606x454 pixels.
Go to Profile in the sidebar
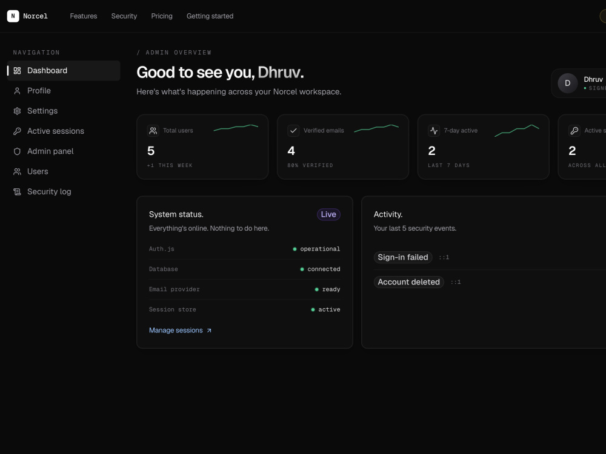64,91
